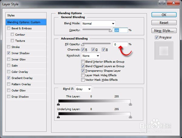Click the OK button
Image resolution: width=182 pixels, height=138 pixels.
point(164,15)
